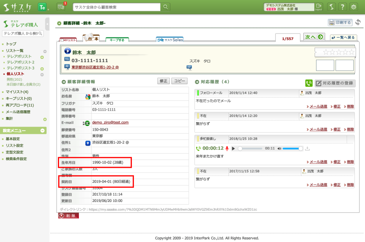Open the S logo icon beside Logout

coord(331,7)
